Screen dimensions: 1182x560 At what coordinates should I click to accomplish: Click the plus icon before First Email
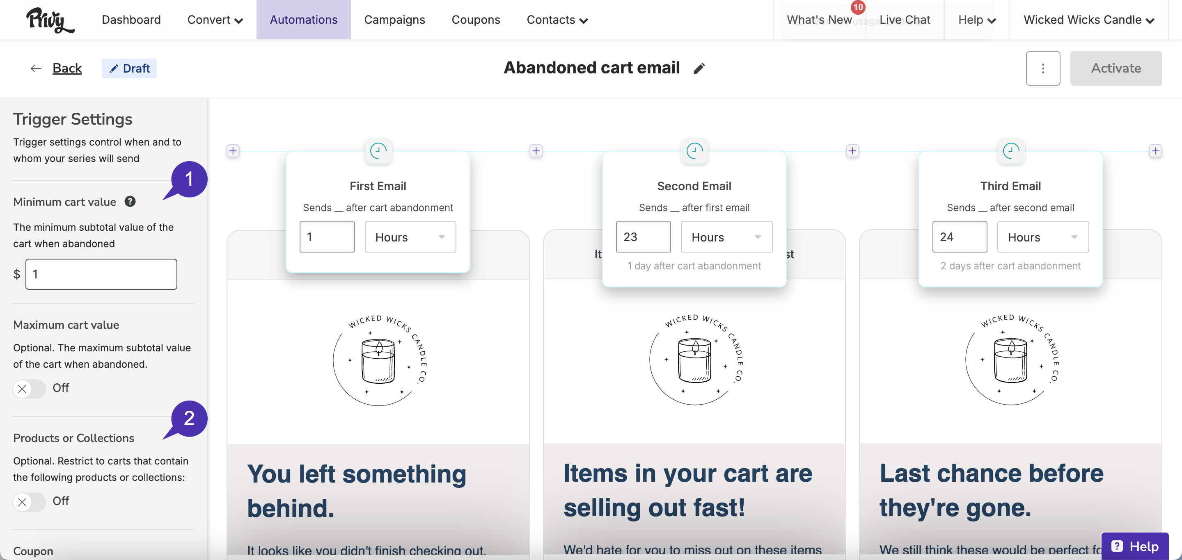pos(233,151)
